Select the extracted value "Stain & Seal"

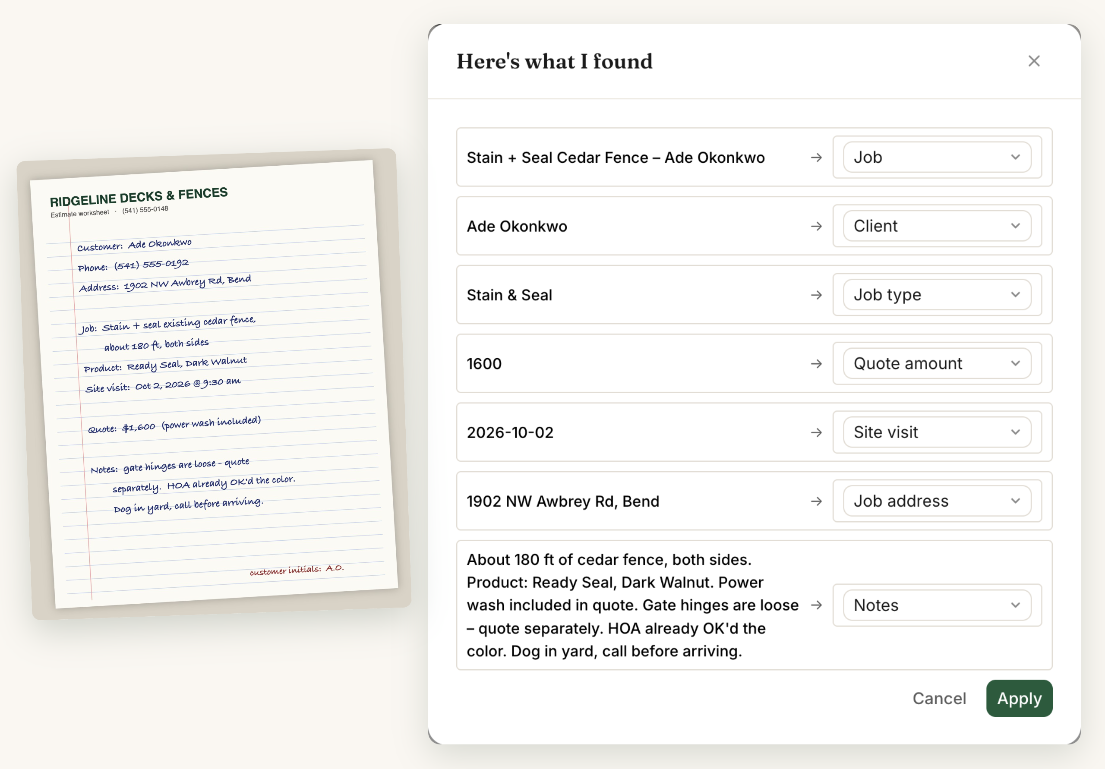[x=509, y=296]
